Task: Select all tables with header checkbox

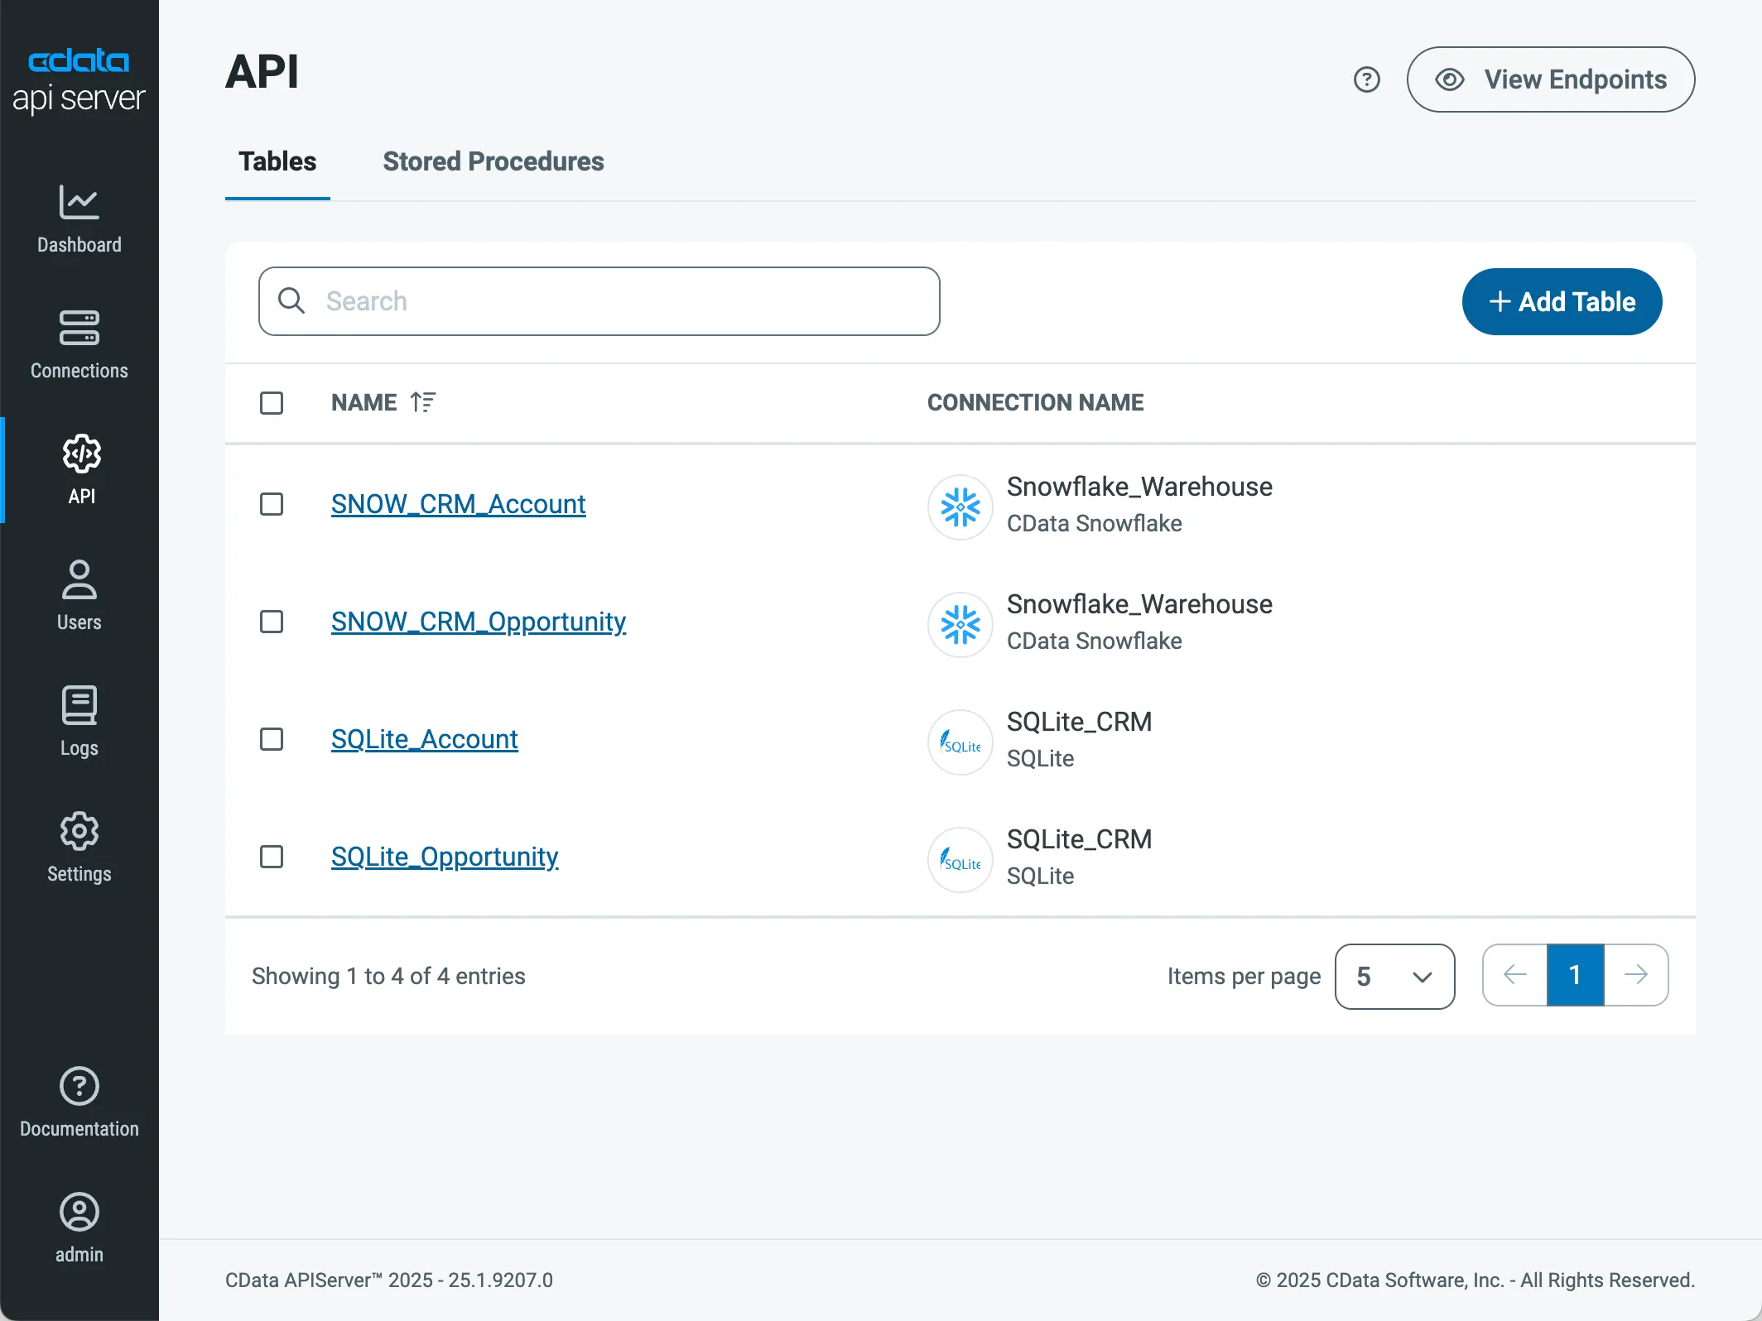Action: click(272, 403)
